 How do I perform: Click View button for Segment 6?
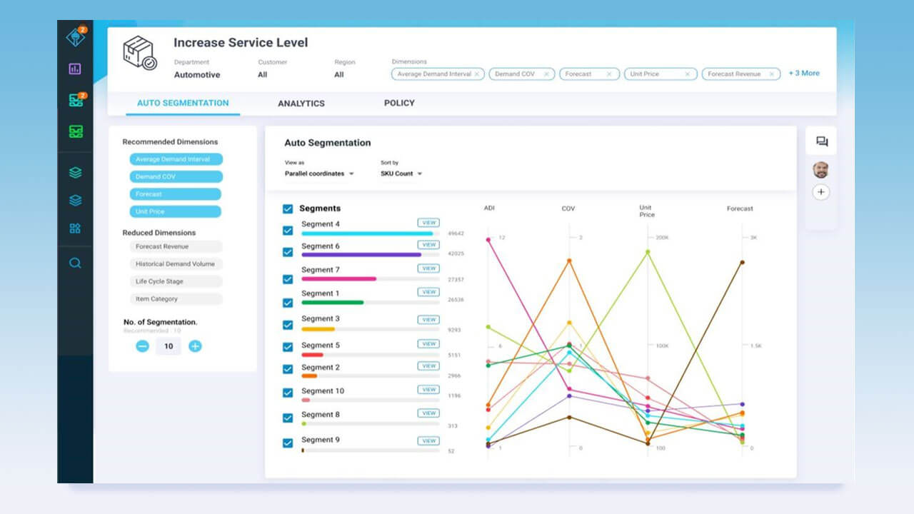[x=428, y=245]
